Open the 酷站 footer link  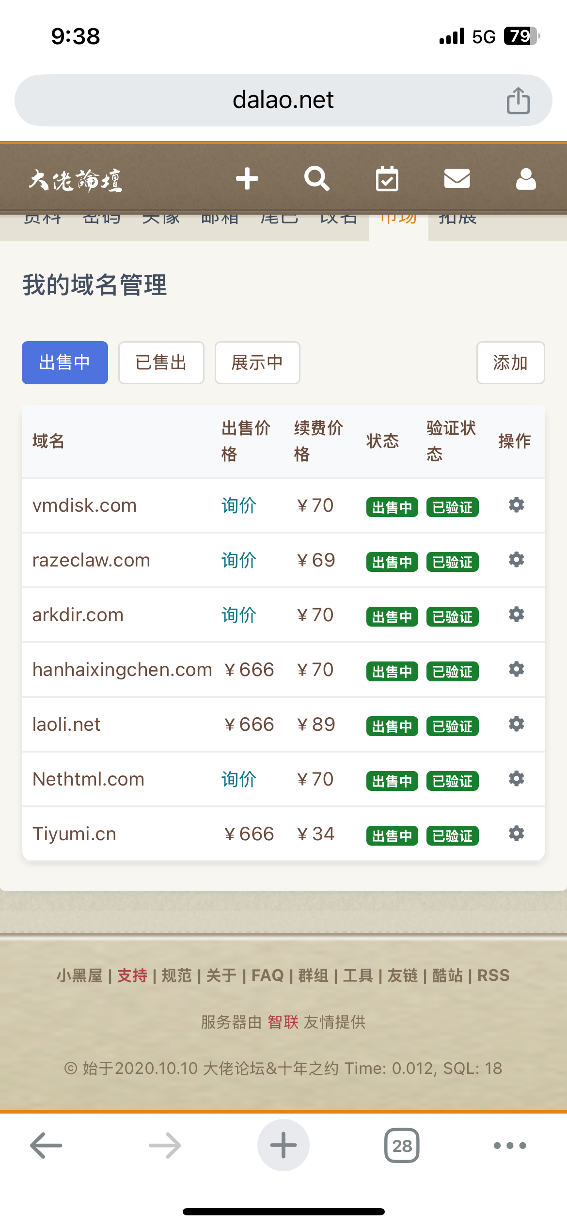447,975
